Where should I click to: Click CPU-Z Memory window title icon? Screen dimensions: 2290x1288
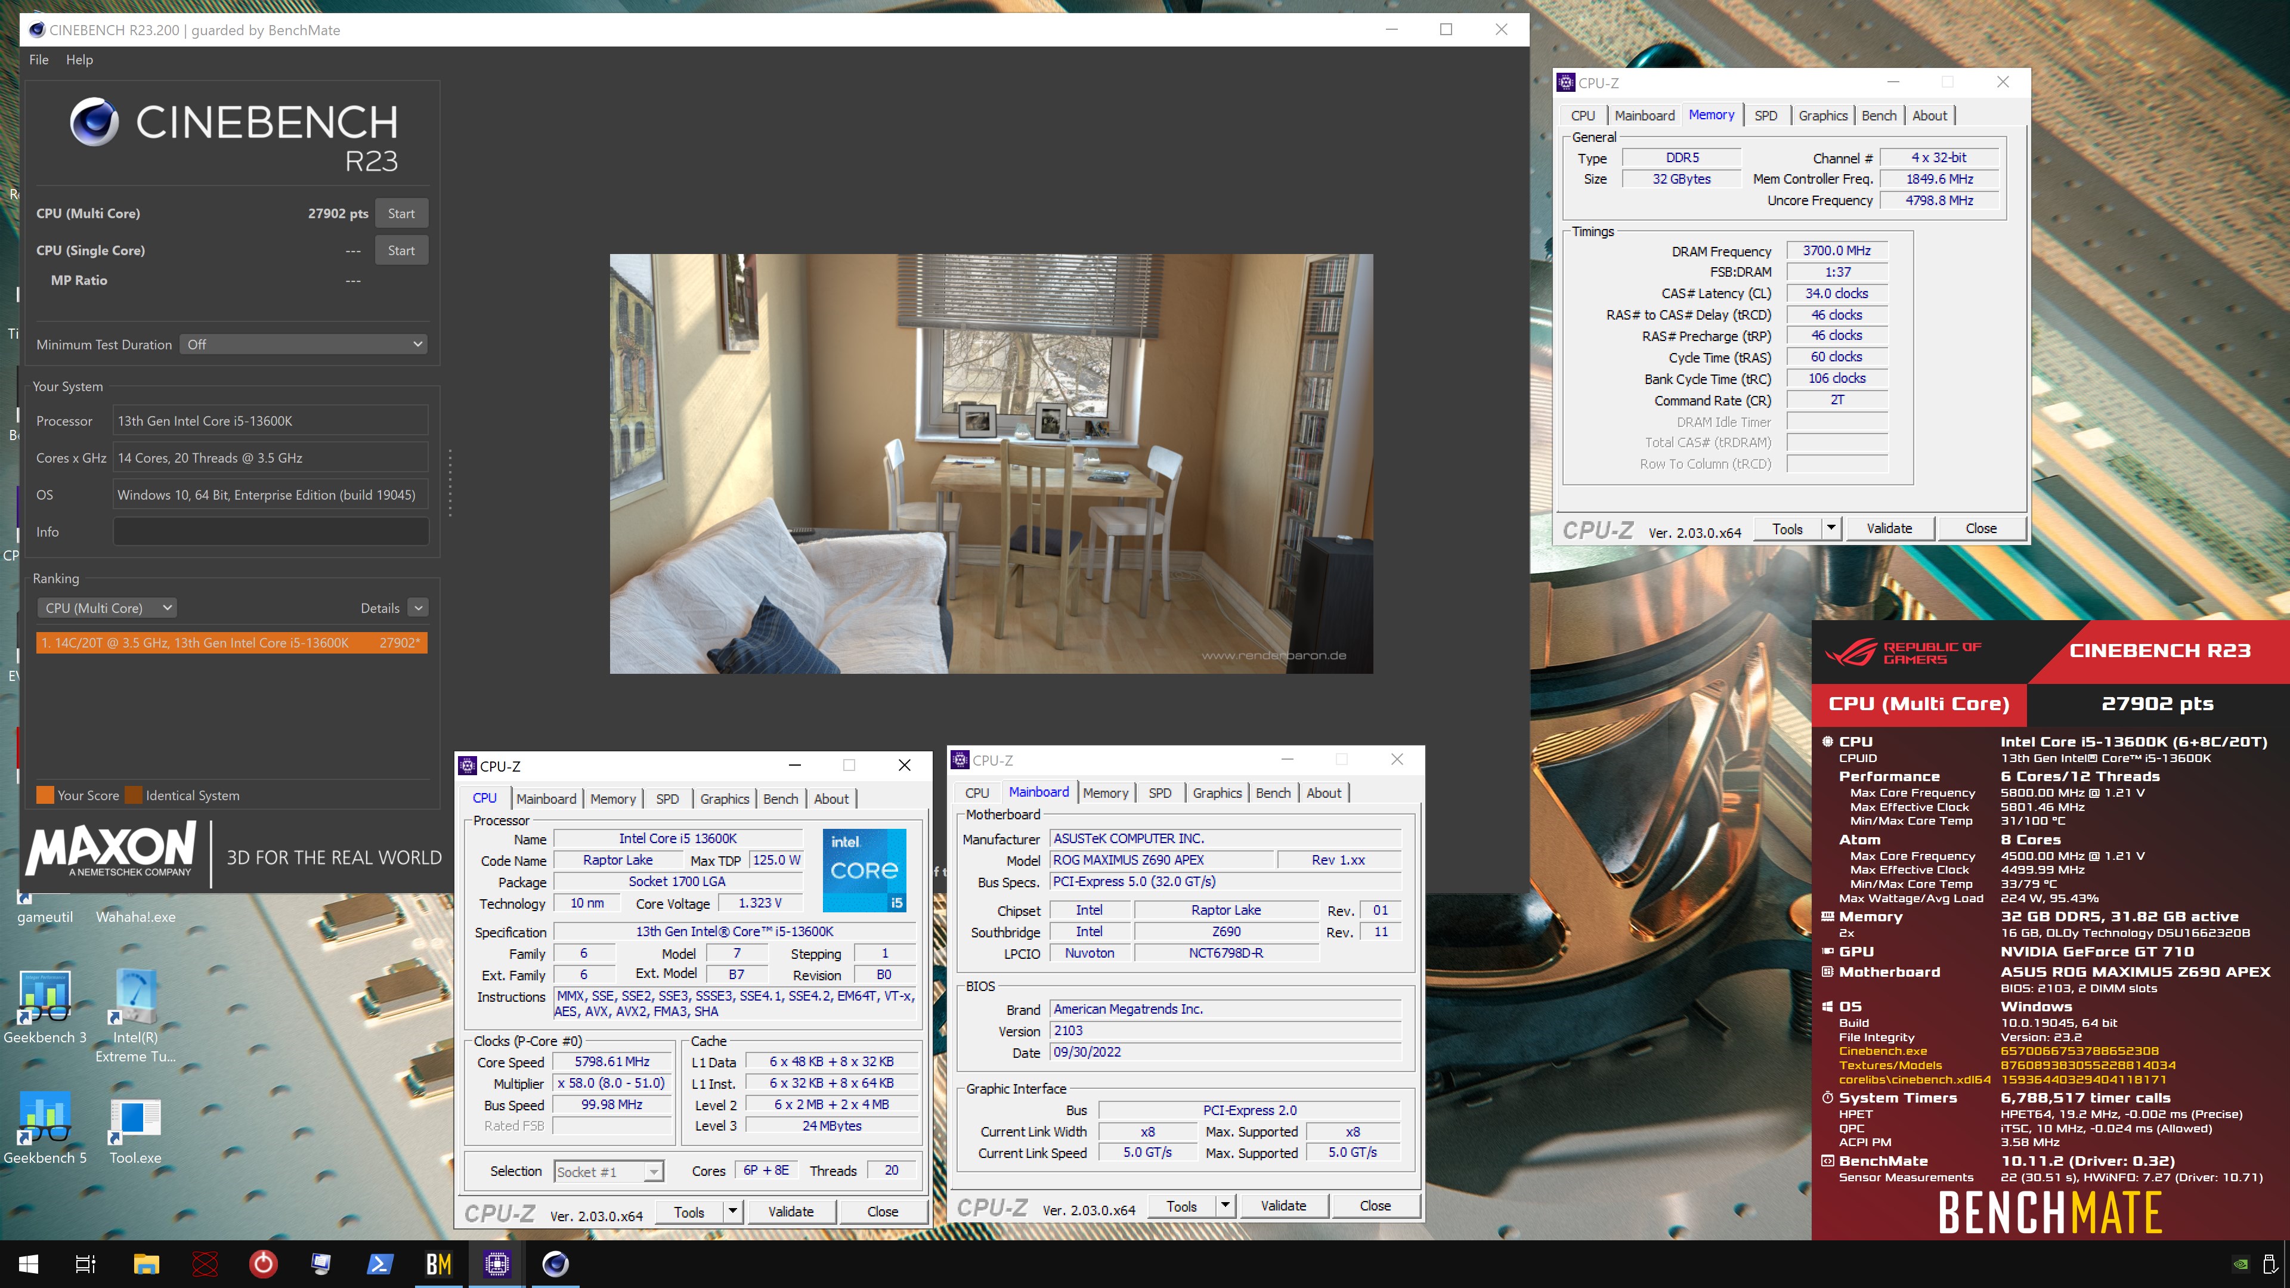pyautogui.click(x=1567, y=83)
